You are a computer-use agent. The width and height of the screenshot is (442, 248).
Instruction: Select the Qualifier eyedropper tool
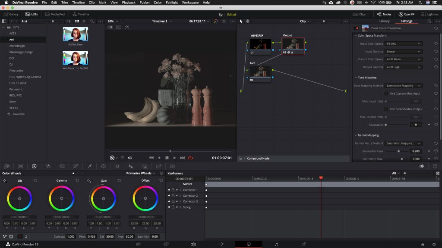tap(89, 166)
